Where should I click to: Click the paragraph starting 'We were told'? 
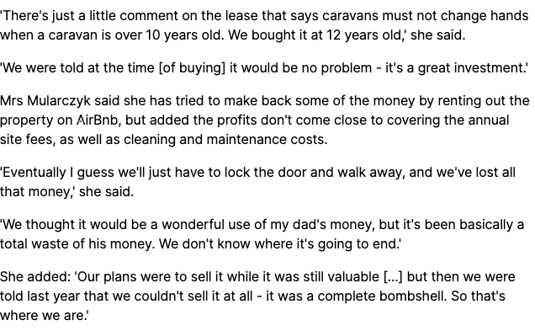pyautogui.click(x=264, y=68)
